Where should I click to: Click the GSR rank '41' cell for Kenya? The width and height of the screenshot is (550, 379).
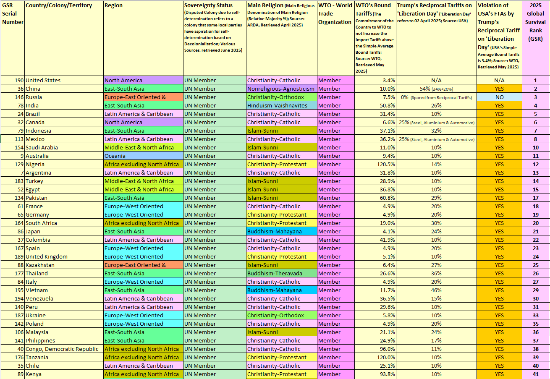point(535,374)
